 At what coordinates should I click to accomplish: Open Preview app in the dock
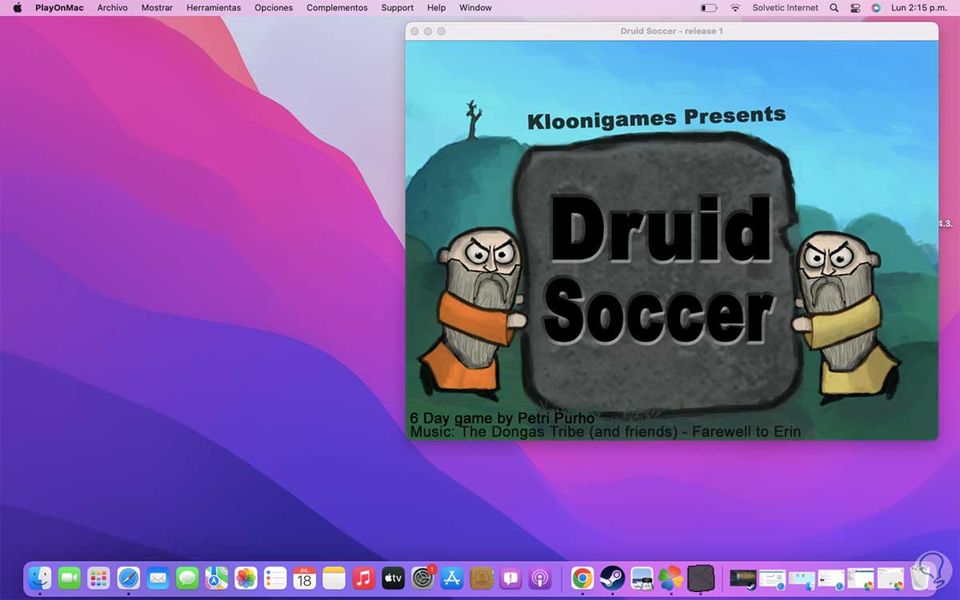click(642, 578)
